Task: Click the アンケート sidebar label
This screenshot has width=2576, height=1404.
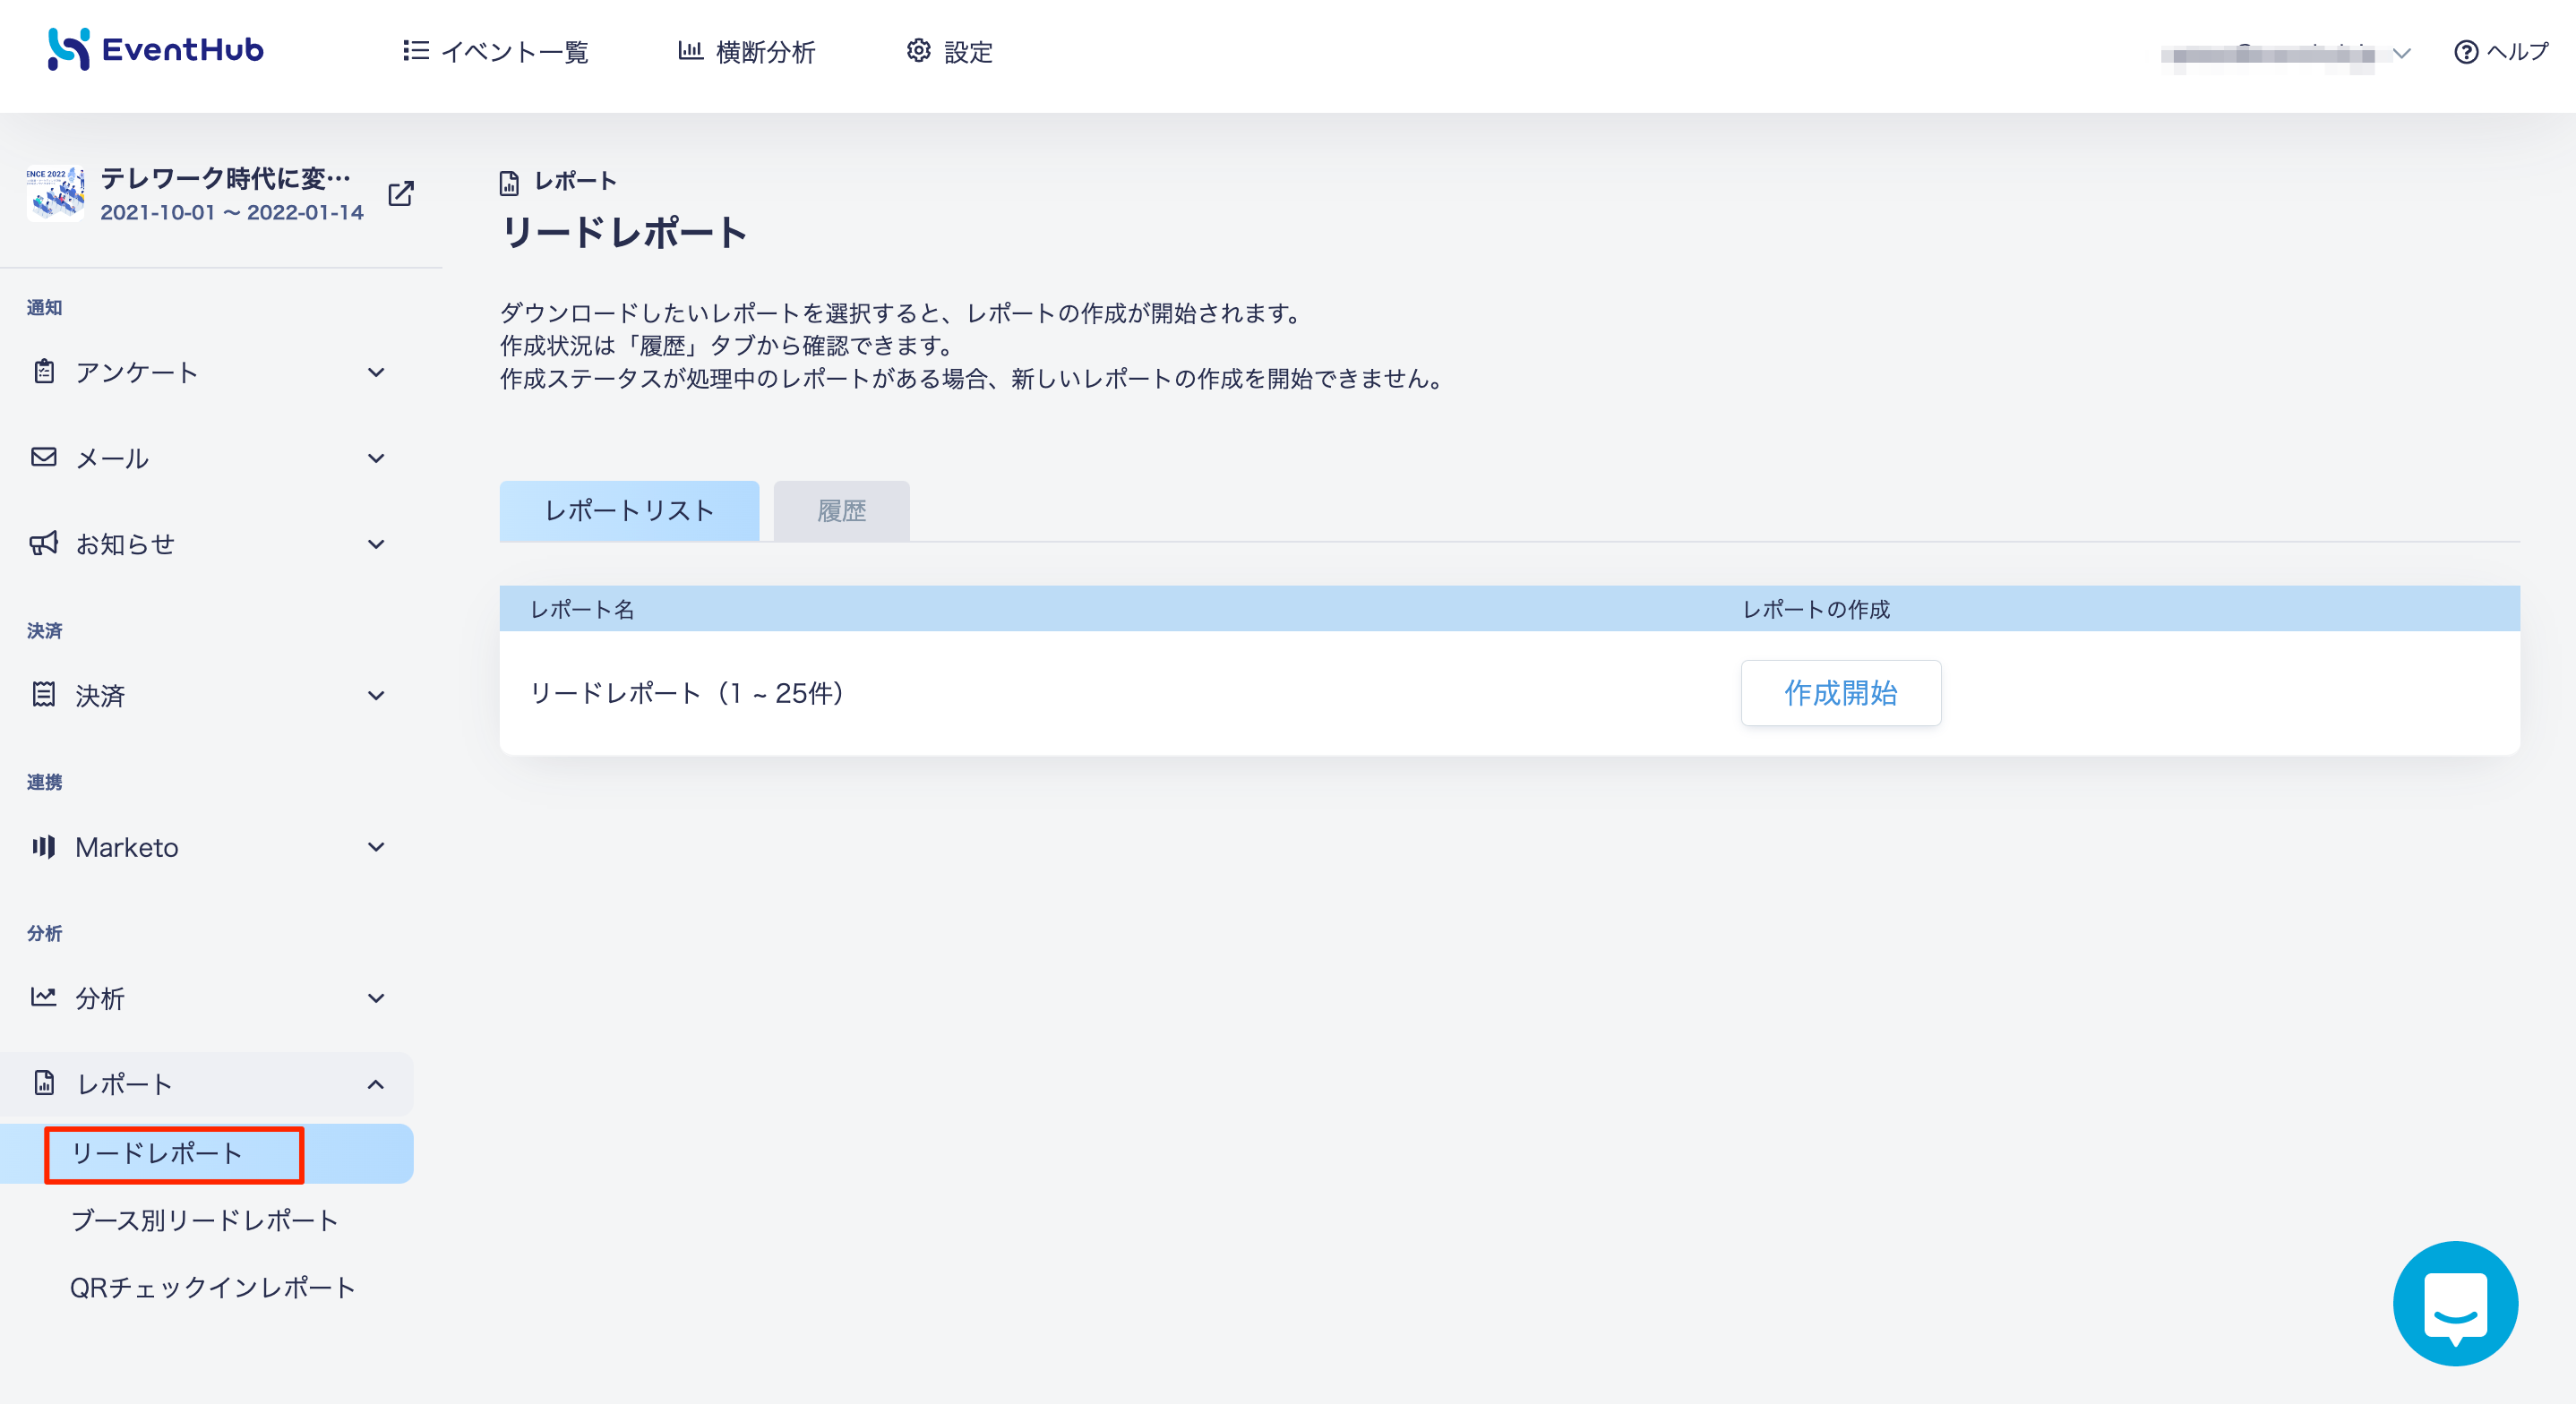Action: 137,372
